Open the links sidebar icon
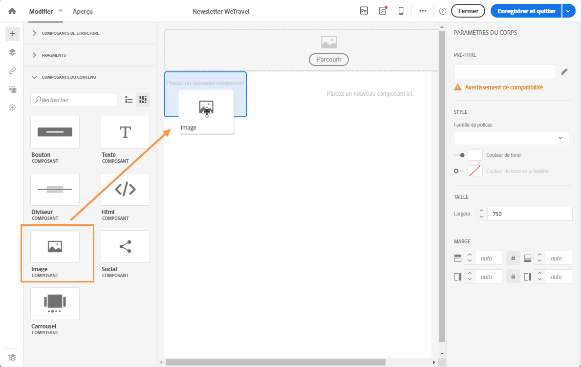 (x=12, y=70)
